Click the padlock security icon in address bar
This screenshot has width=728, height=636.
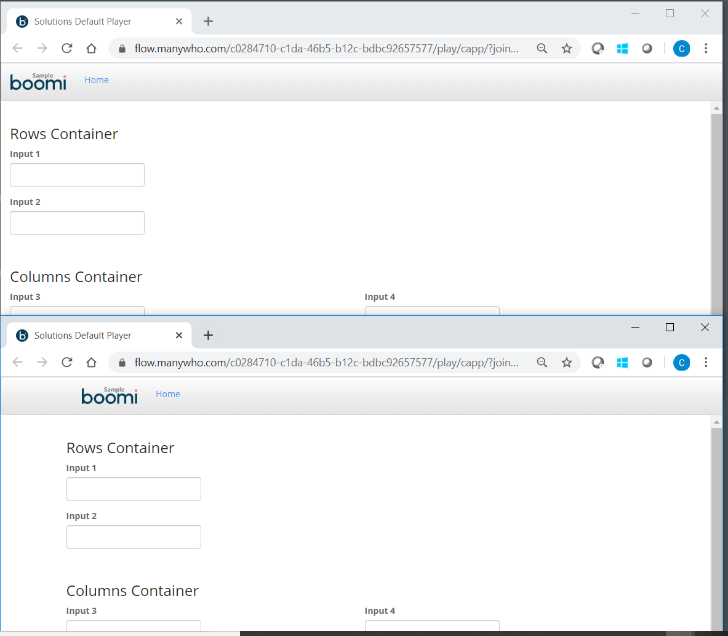coord(121,362)
